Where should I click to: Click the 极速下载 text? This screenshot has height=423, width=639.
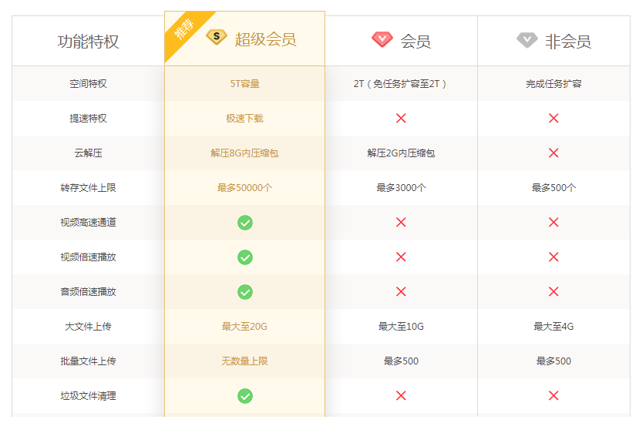coord(244,119)
